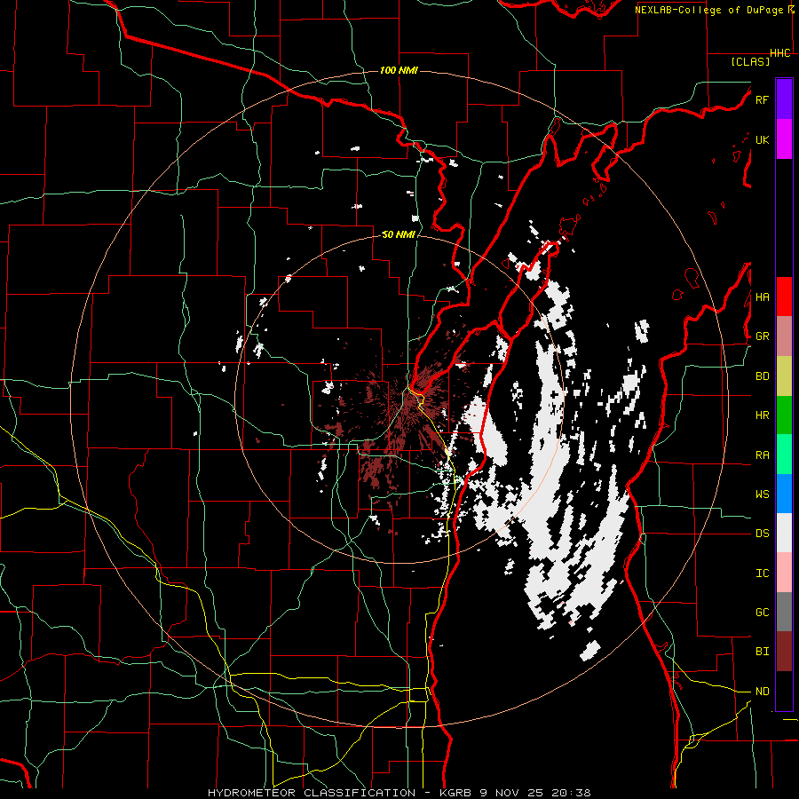Image resolution: width=799 pixels, height=799 pixels.
Task: Select the light pink IC legend swatch
Action: point(784,573)
